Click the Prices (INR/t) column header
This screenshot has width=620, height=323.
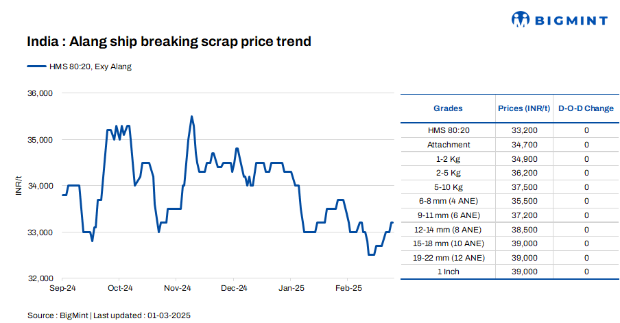(523, 108)
